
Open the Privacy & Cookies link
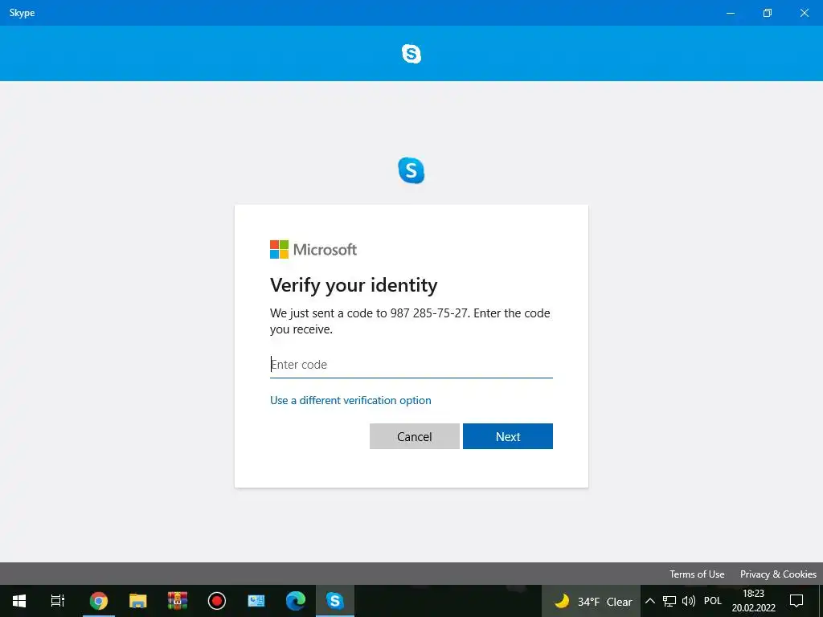pos(778,574)
